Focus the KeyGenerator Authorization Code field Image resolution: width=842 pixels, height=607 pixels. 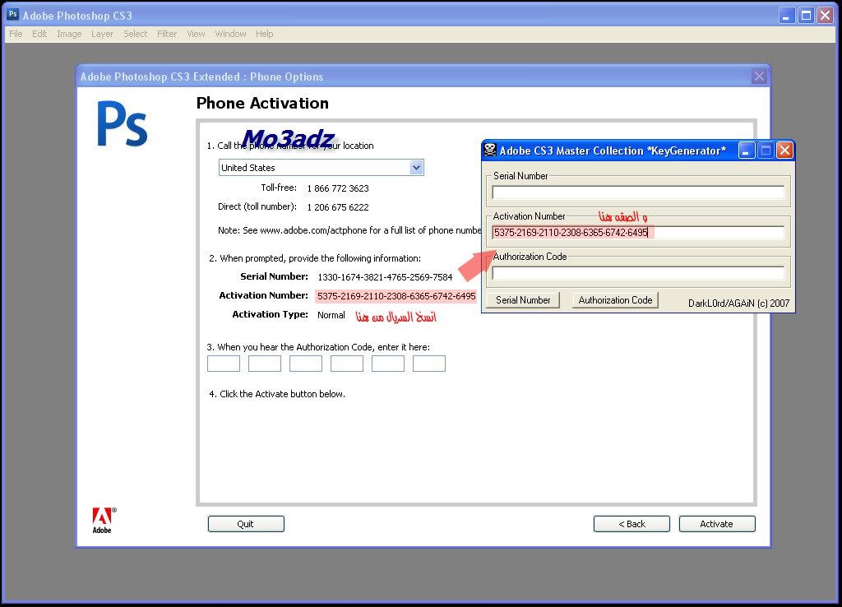click(638, 273)
